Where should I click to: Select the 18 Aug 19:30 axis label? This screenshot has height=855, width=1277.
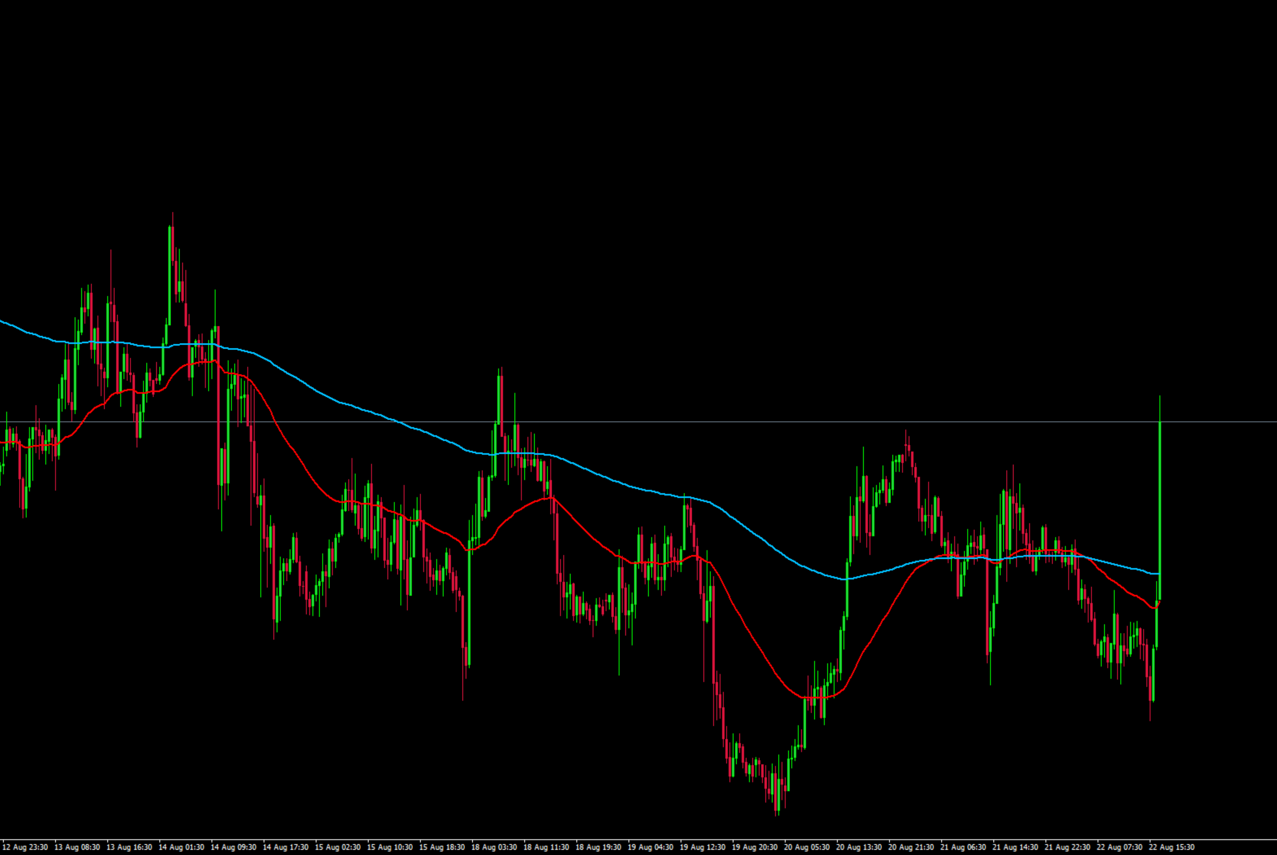pos(598,847)
